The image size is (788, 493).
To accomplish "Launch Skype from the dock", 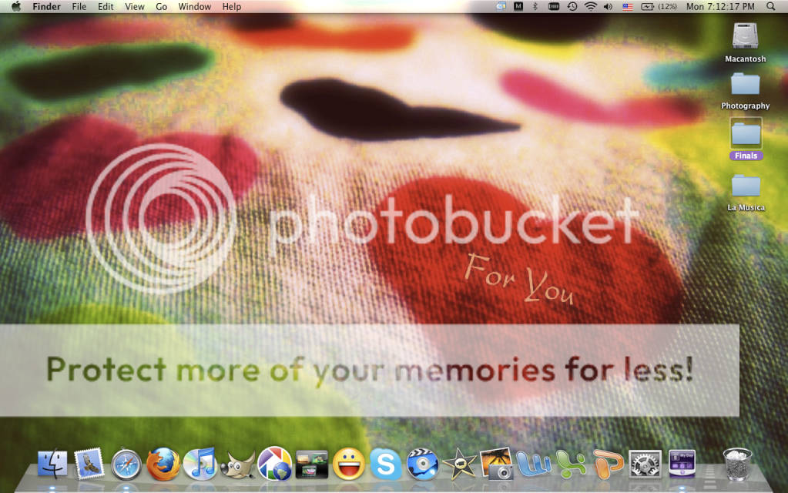I will pos(386,464).
